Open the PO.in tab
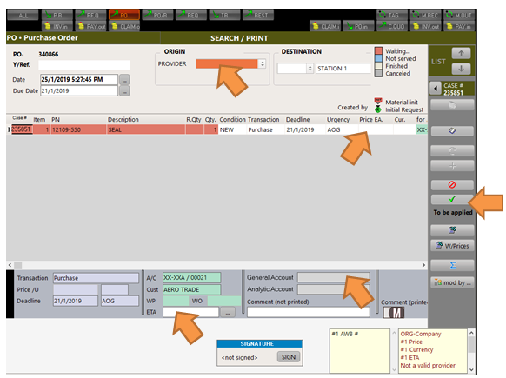This screenshot has width=506, height=378. tap(358, 26)
